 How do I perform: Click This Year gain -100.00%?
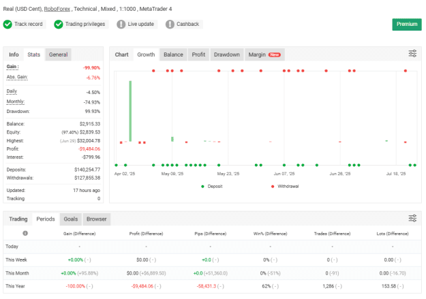(75, 286)
